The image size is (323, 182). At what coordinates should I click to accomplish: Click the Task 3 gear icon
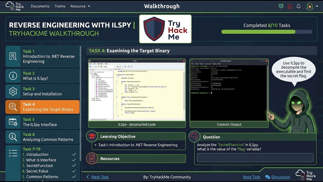click(13, 91)
